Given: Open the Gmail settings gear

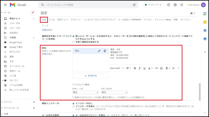Looking at the screenshot, I should (x=175, y=5).
